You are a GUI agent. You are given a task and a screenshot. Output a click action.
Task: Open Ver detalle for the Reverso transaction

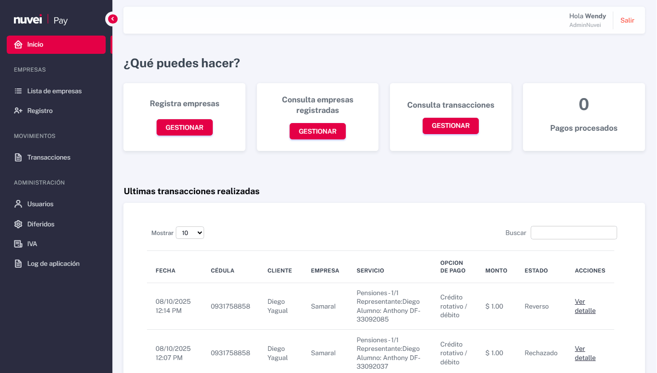click(x=585, y=306)
